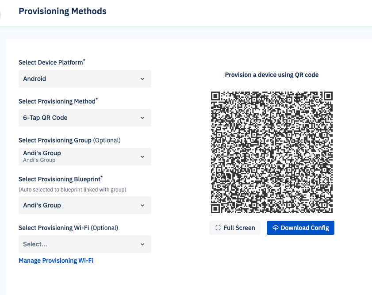Click the chevron on Andi's Group provisioning group dropdown
This screenshot has width=372, height=295.
point(142,156)
